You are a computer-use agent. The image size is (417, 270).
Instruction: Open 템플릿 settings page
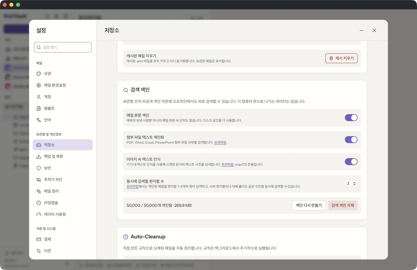(x=63, y=108)
